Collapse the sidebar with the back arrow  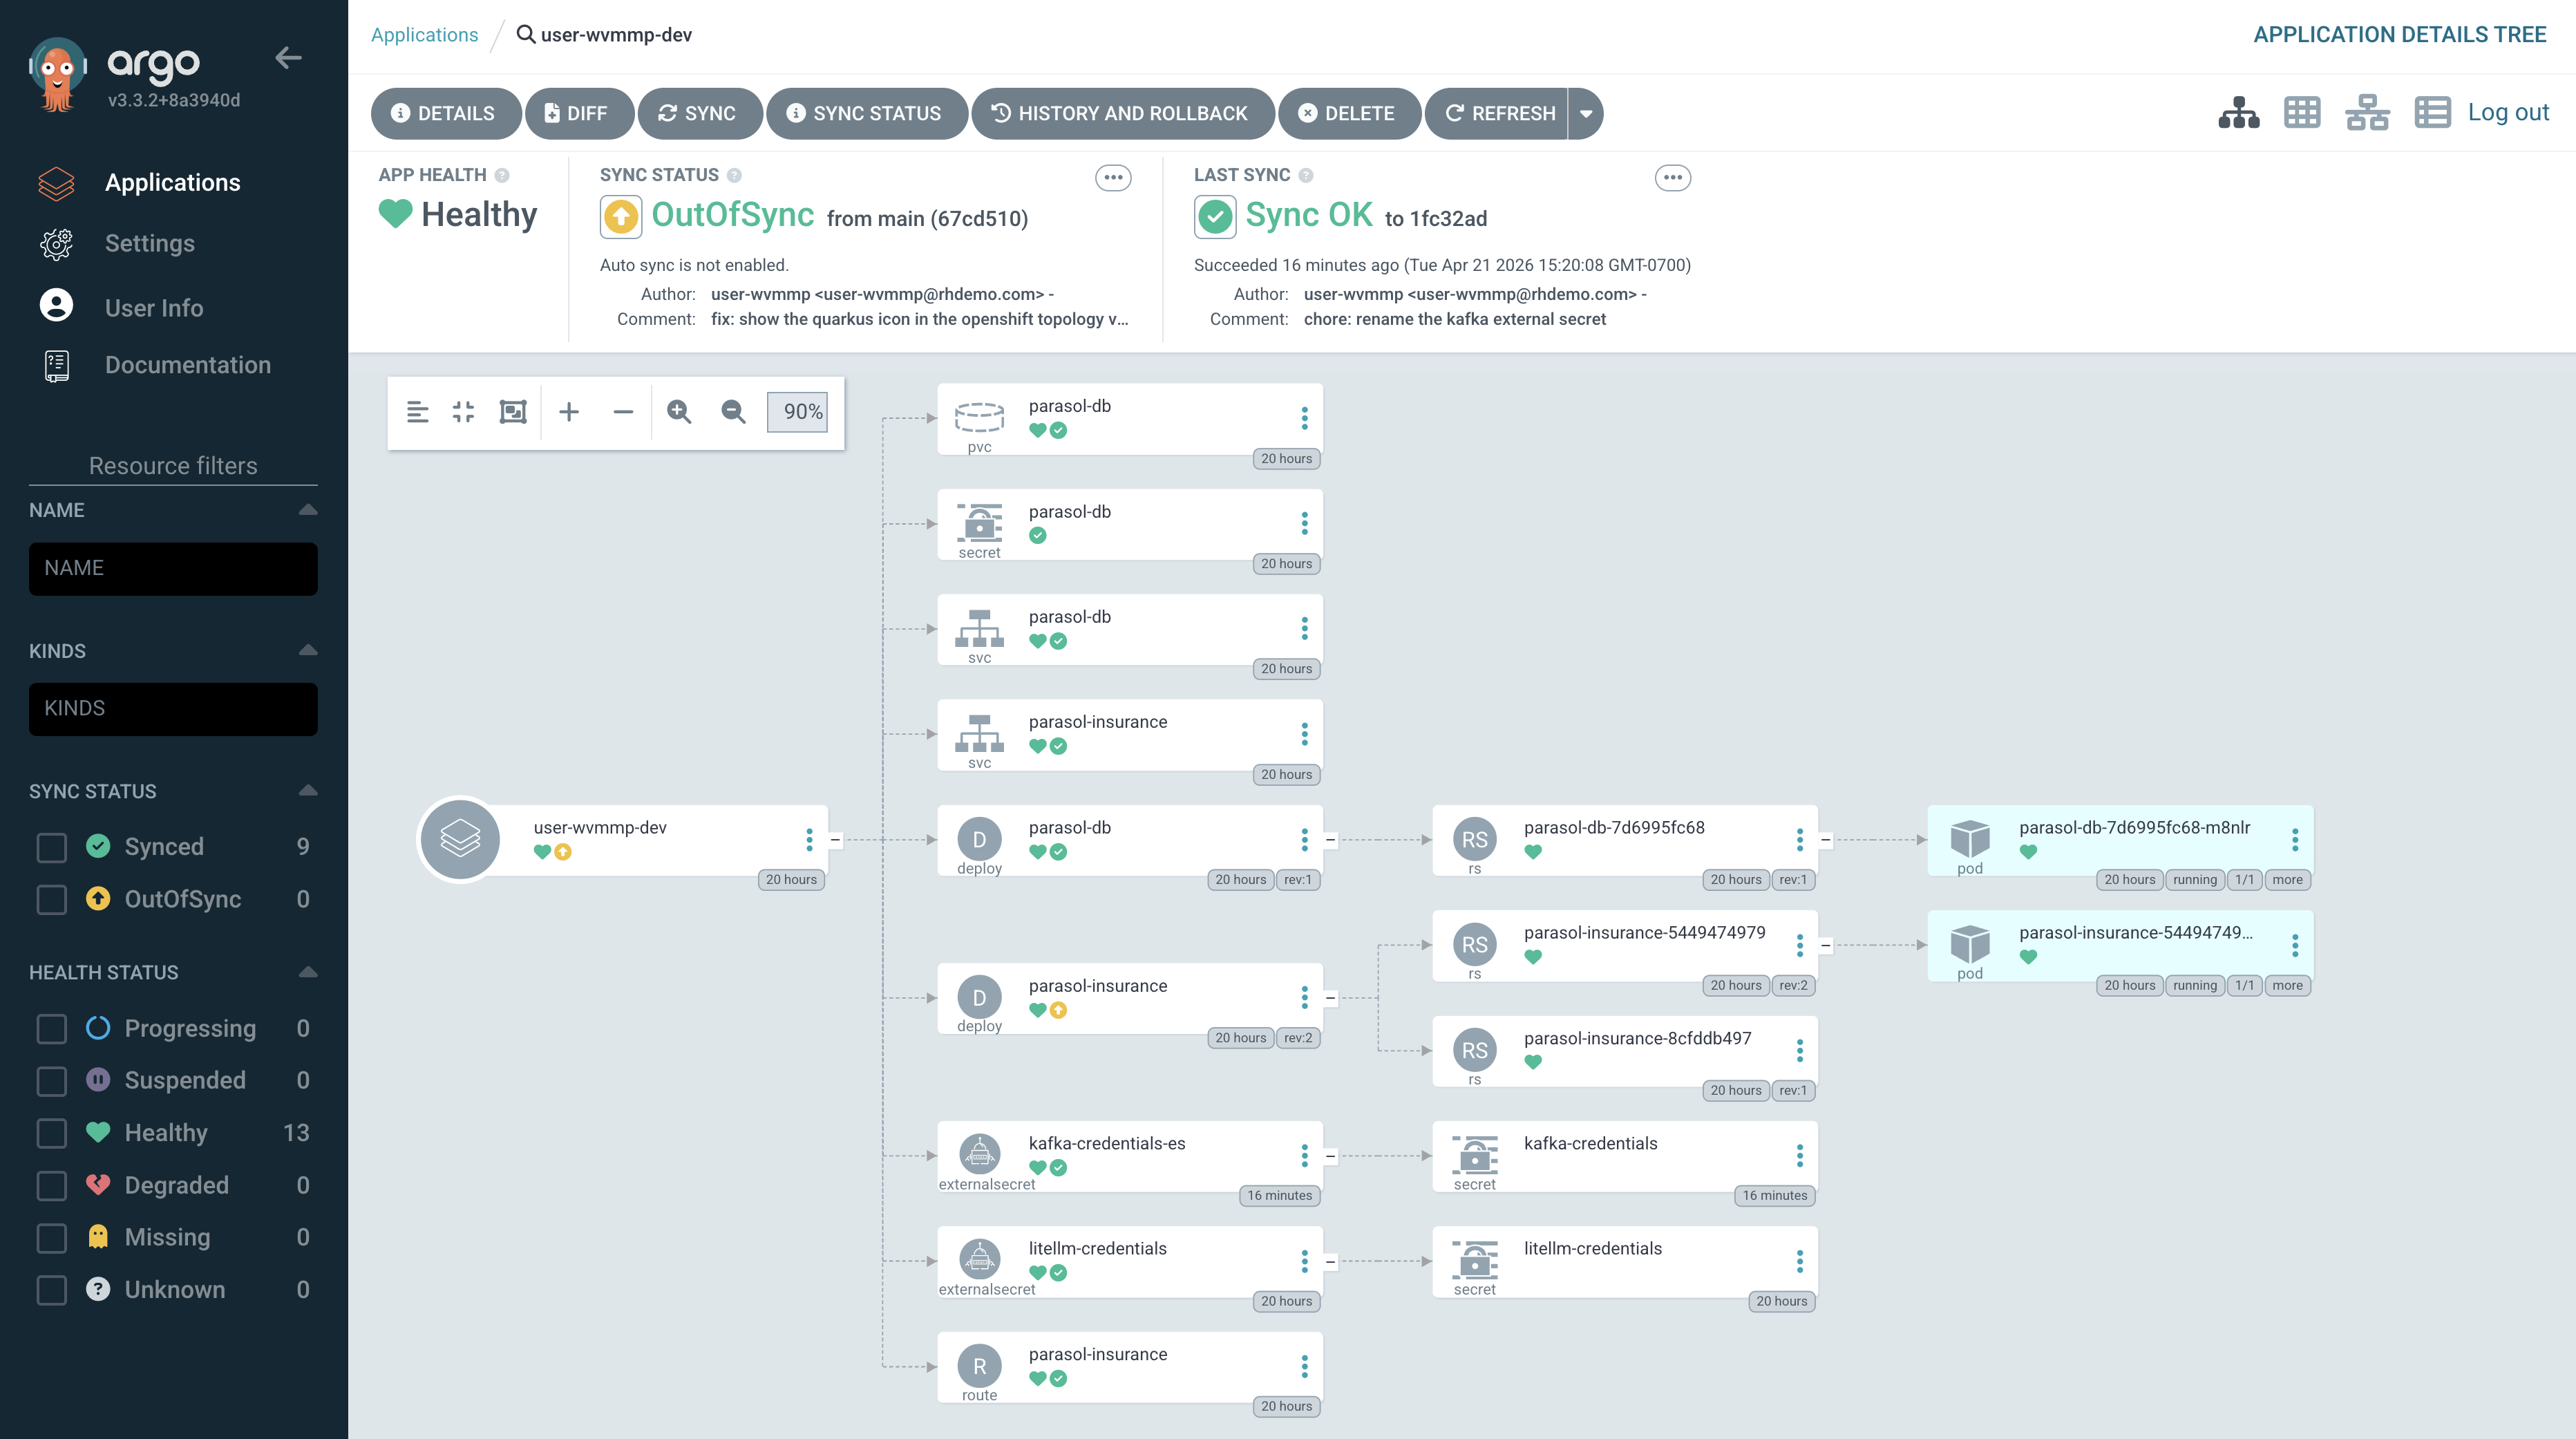click(288, 58)
